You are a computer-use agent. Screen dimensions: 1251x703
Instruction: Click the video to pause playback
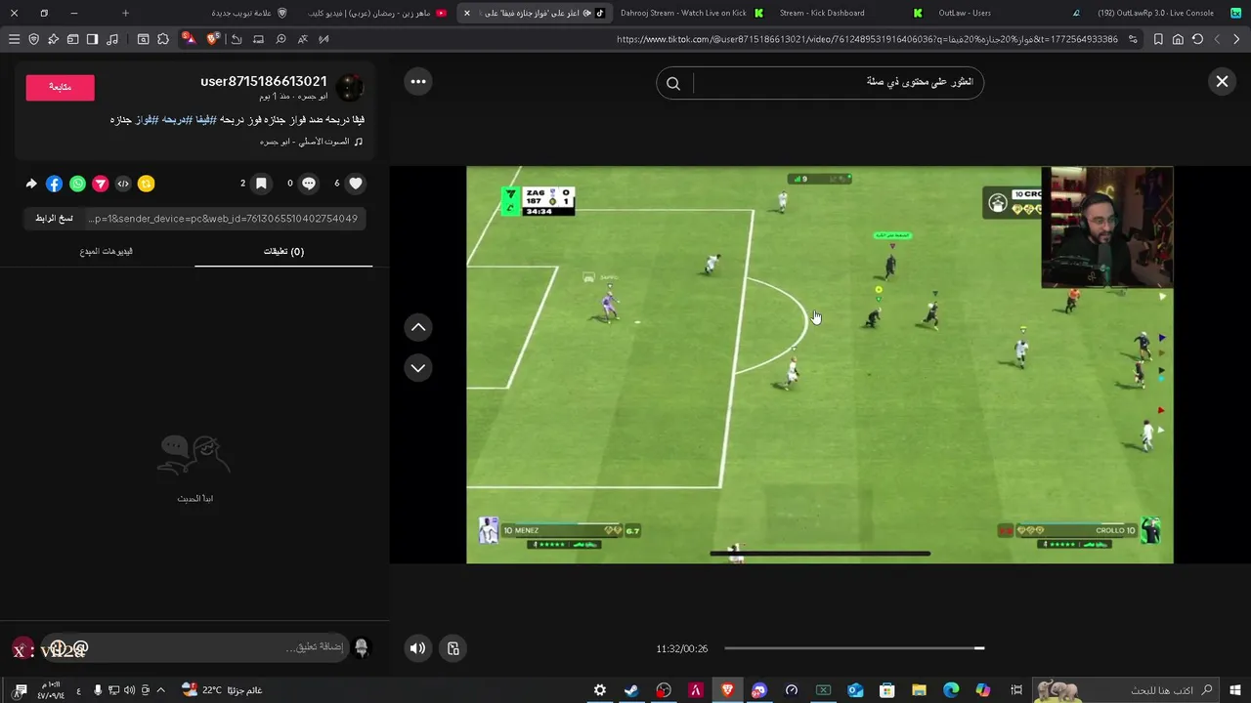point(819,364)
